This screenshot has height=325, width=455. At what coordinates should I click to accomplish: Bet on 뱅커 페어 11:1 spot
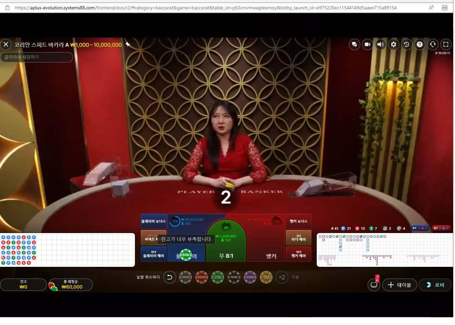click(299, 254)
